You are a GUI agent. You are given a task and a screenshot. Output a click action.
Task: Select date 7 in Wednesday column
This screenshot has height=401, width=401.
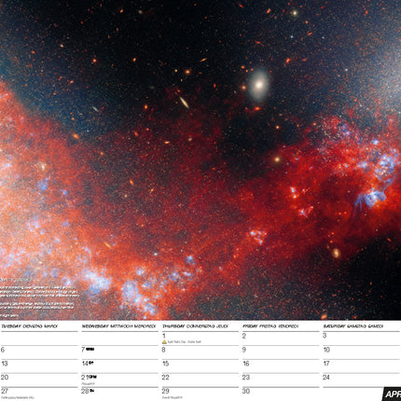pos(83,350)
